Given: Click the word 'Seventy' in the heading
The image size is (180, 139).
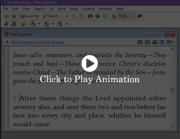Looking at the screenshot, I should (135, 55).
